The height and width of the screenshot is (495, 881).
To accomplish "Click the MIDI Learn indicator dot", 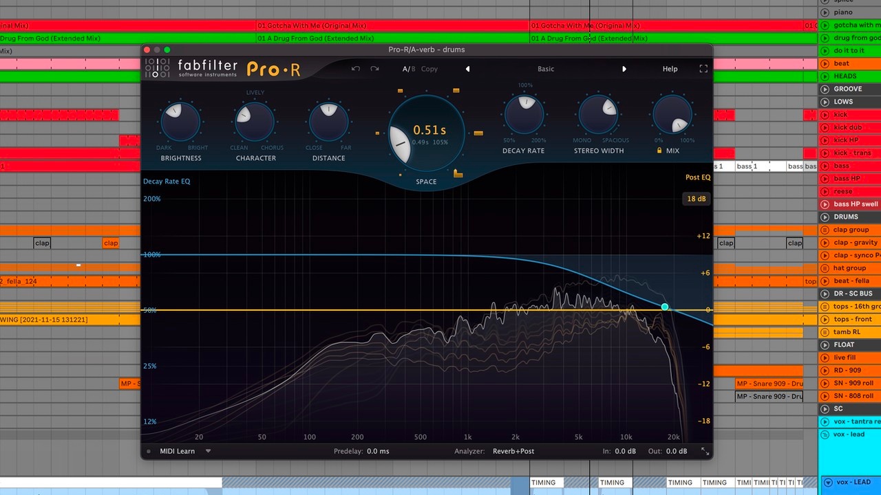I will click(x=149, y=452).
